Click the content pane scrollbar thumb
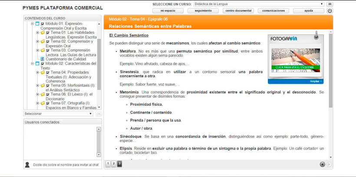Viewport: 356px width, 177px height. coord(330,71)
